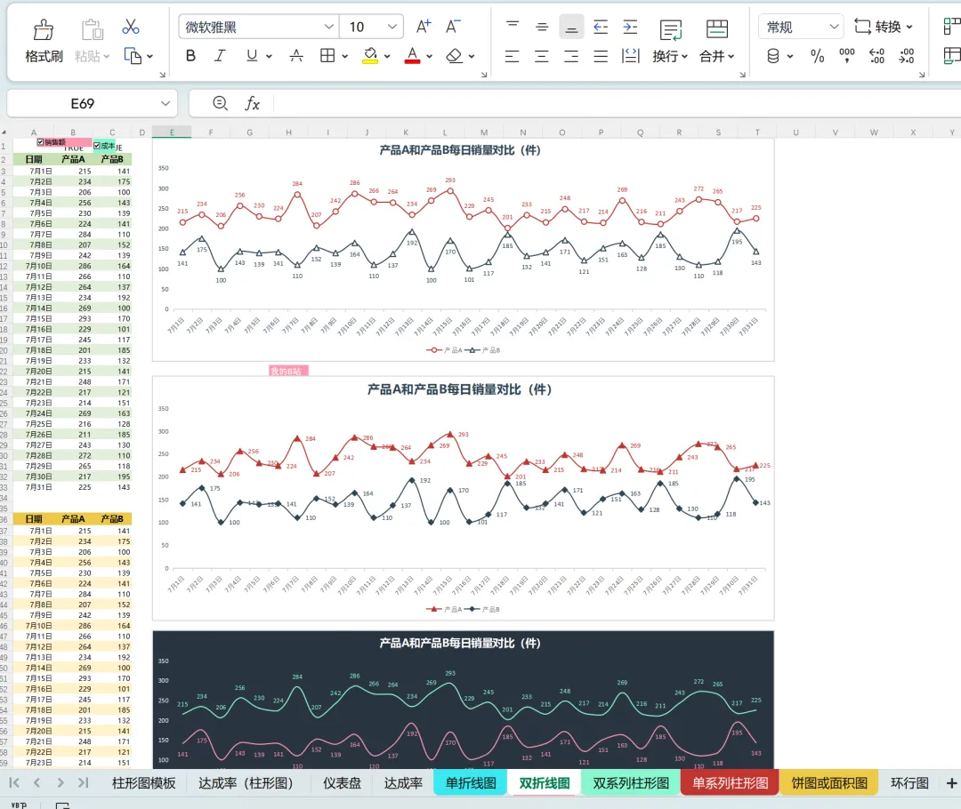
Task: Open the number format dropdown 常规
Action: pos(834,27)
